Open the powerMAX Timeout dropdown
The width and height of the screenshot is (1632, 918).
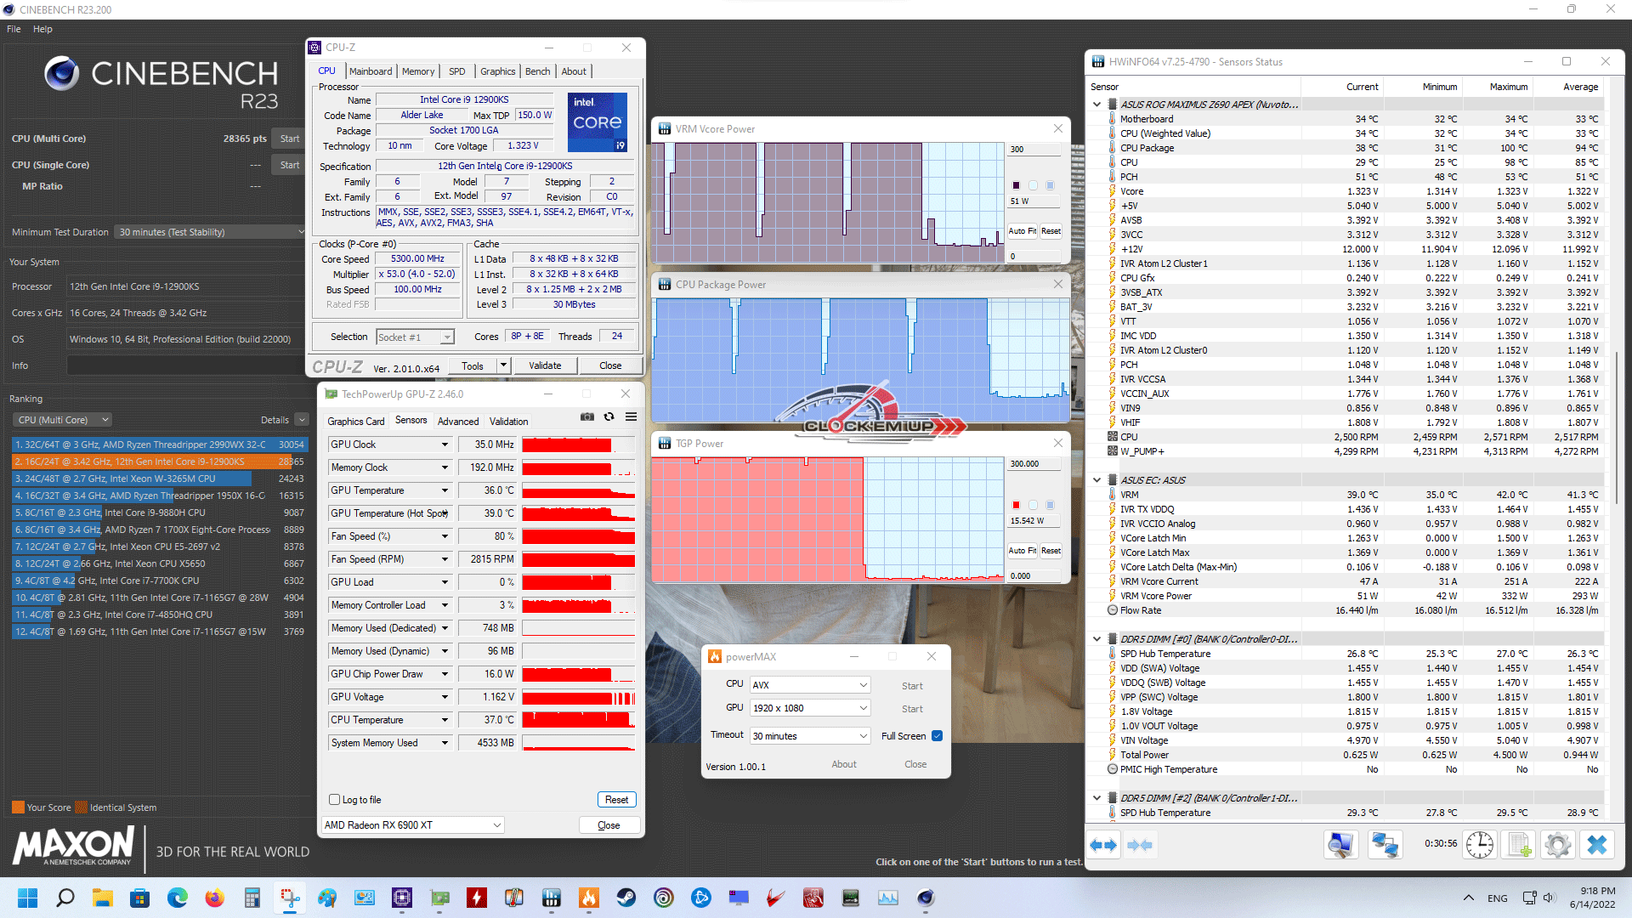[x=809, y=736]
